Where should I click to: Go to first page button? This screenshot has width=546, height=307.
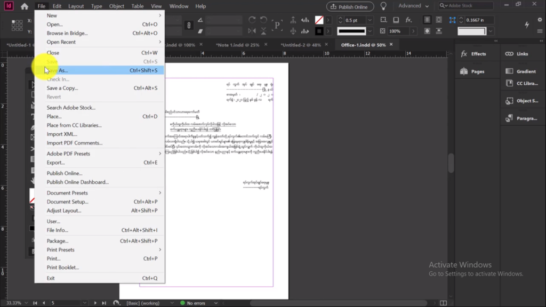coord(35,303)
